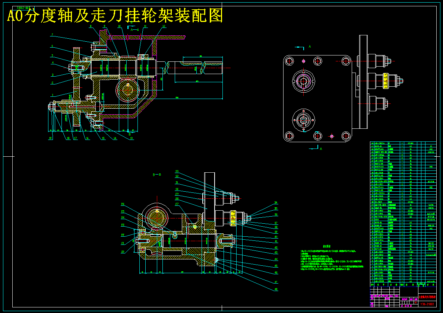
Task: Select callout number 46 right of B—B view
Action: pos(276,273)
